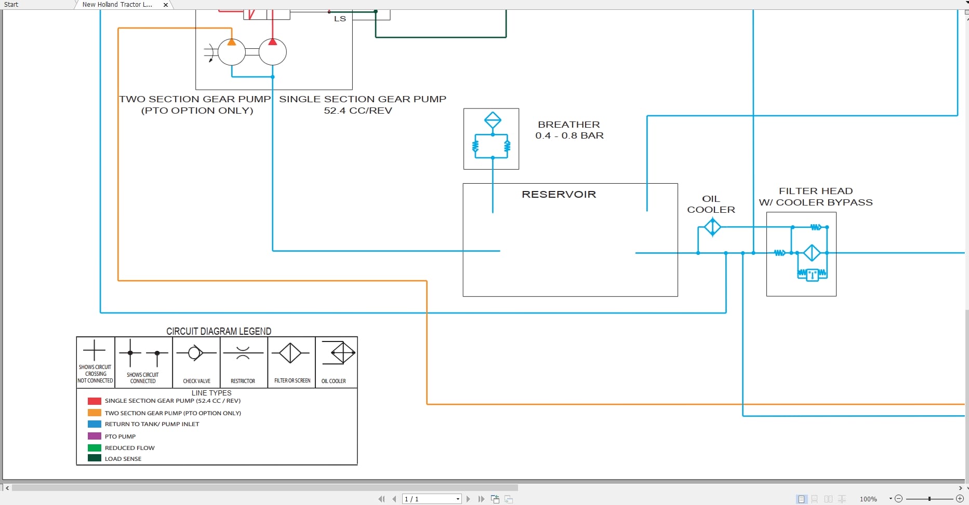Click the horizontal scrollbar right arrow
The image size is (969, 505).
(x=960, y=488)
